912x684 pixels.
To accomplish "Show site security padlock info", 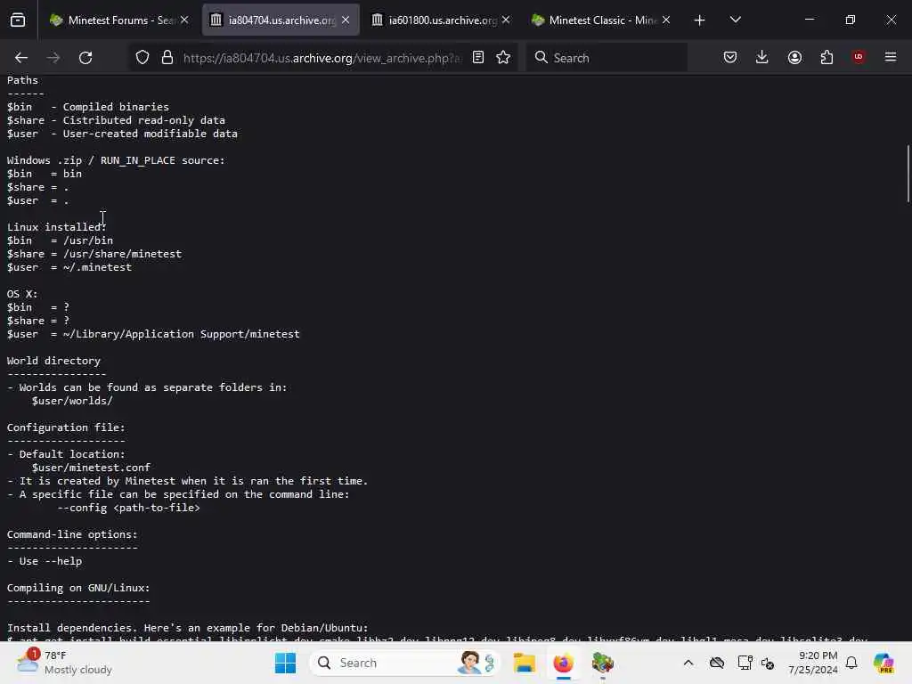I will click(167, 58).
